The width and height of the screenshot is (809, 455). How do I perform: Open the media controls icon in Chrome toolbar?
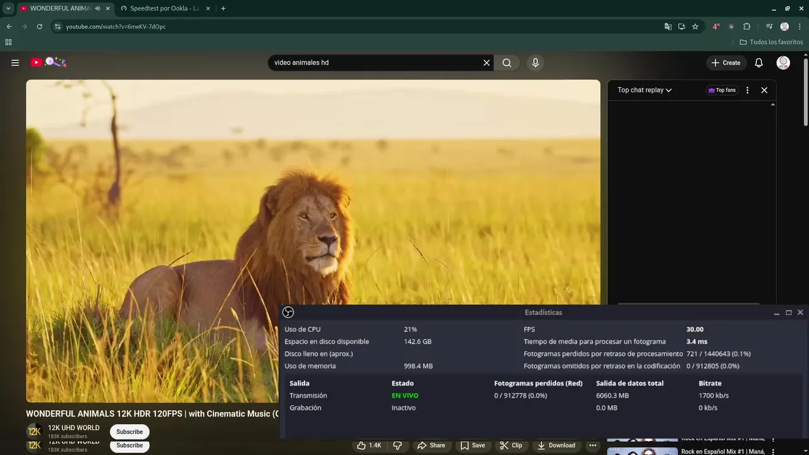click(769, 27)
